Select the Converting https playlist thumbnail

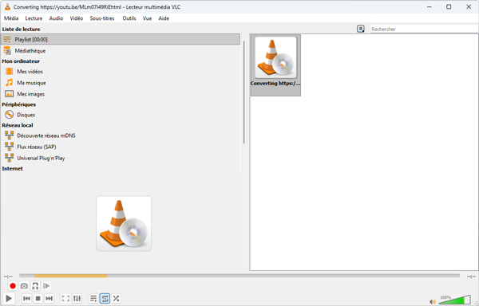tap(275, 65)
